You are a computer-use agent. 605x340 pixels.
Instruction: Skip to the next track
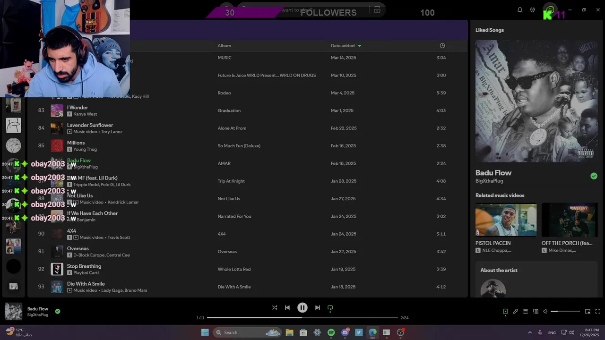click(318, 307)
